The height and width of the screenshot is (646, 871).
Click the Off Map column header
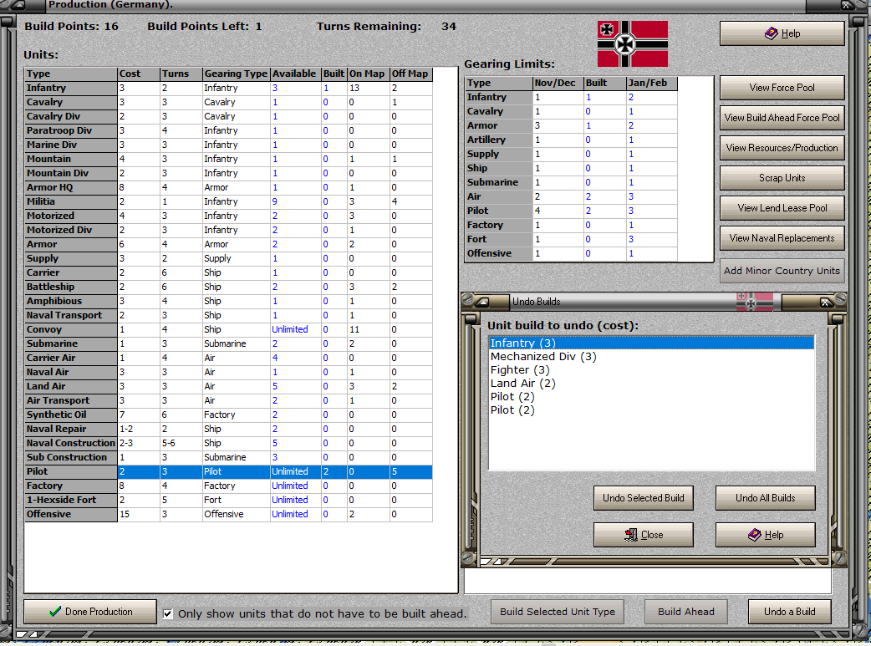pos(410,74)
